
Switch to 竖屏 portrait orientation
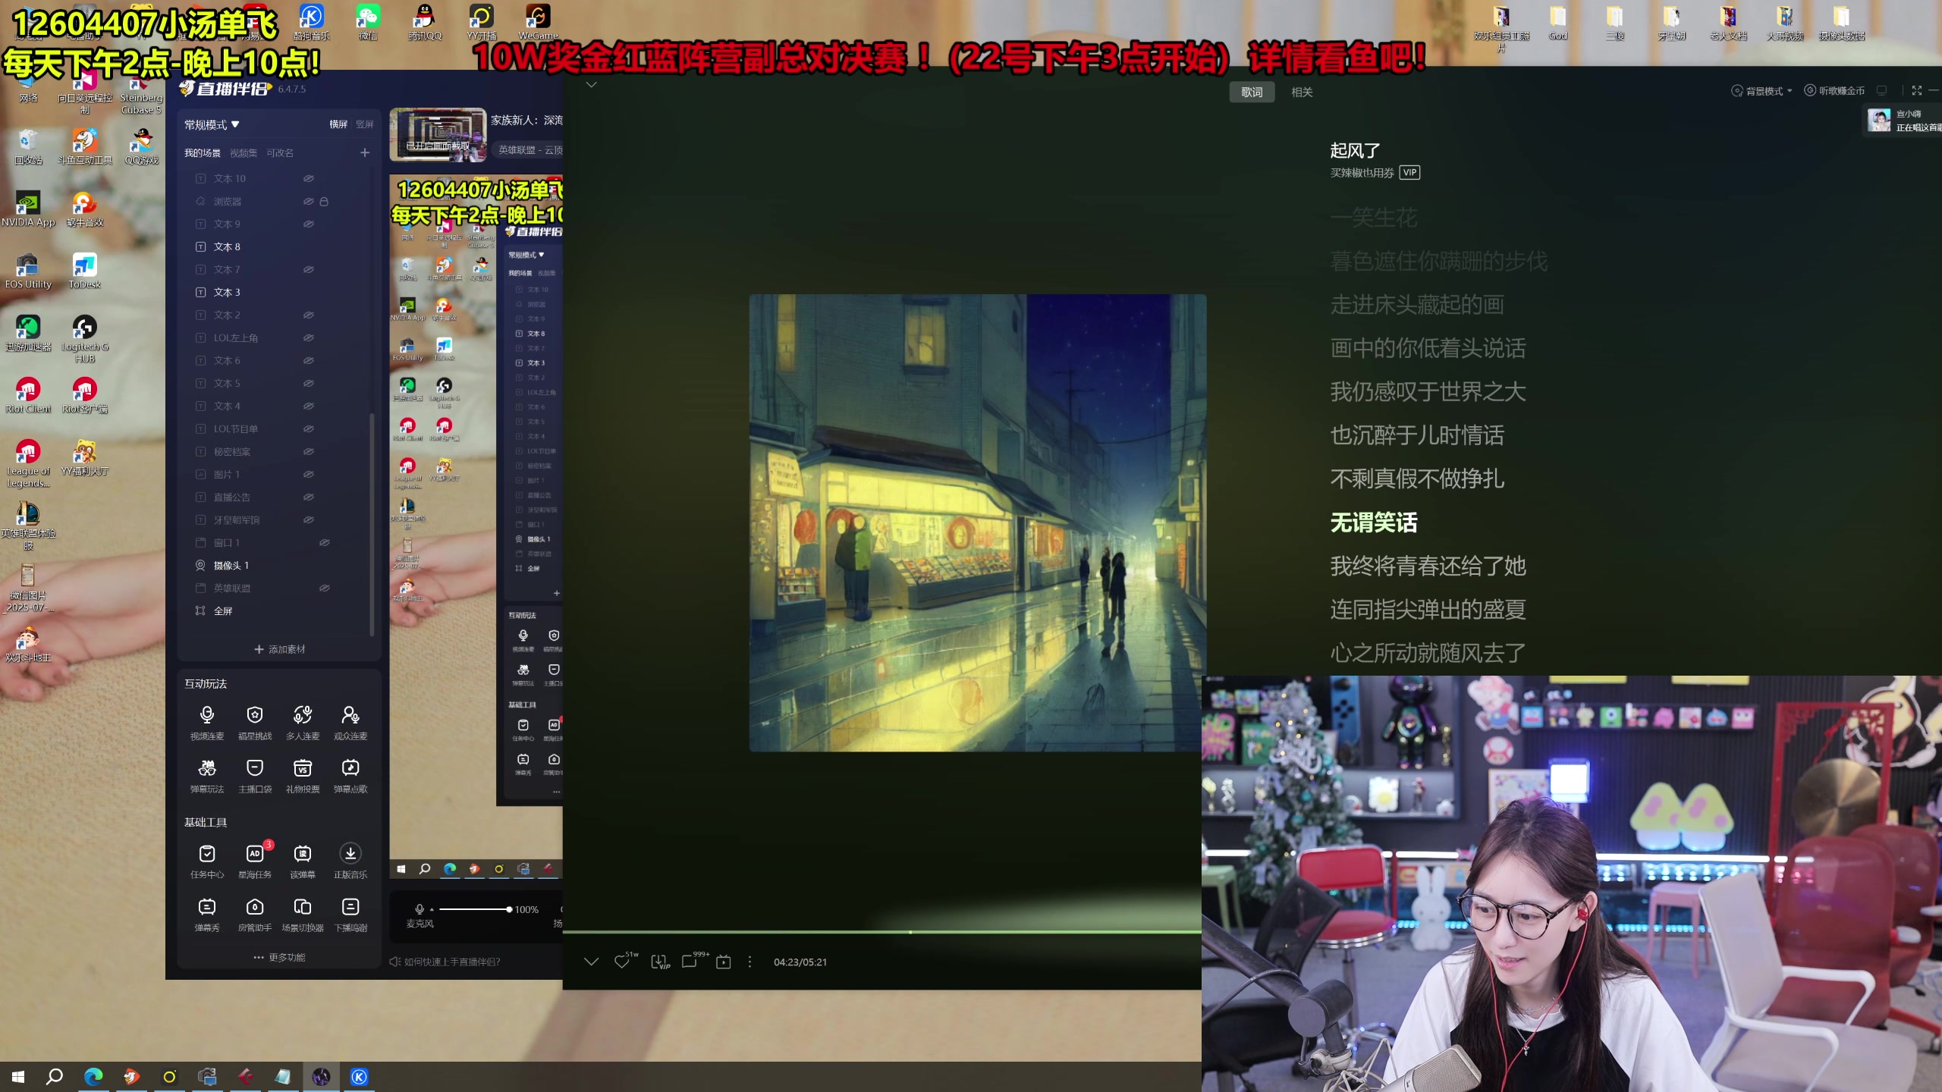[365, 124]
